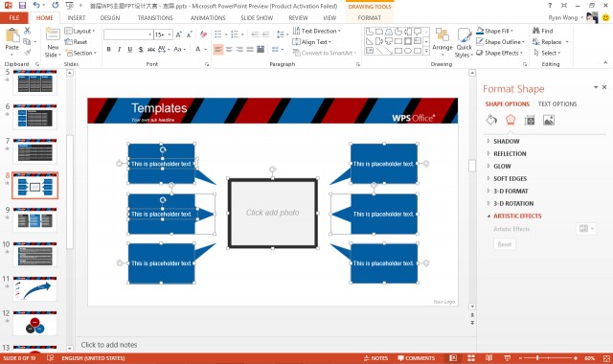Open the Text Direction dropdown

tap(317, 31)
